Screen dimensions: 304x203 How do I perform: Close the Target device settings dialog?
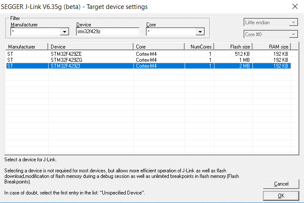point(294,6)
